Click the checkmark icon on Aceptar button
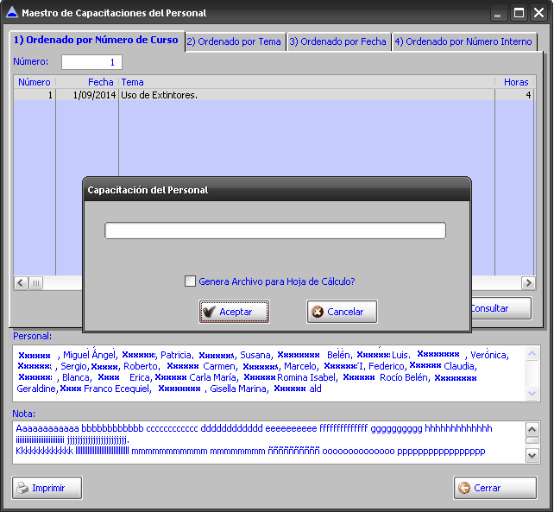The image size is (554, 512). pyautogui.click(x=209, y=312)
